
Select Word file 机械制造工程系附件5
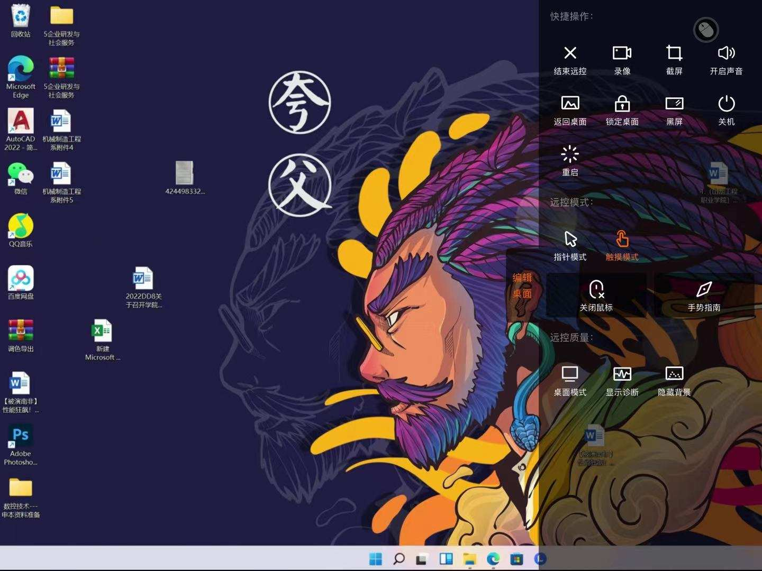pyautogui.click(x=61, y=182)
